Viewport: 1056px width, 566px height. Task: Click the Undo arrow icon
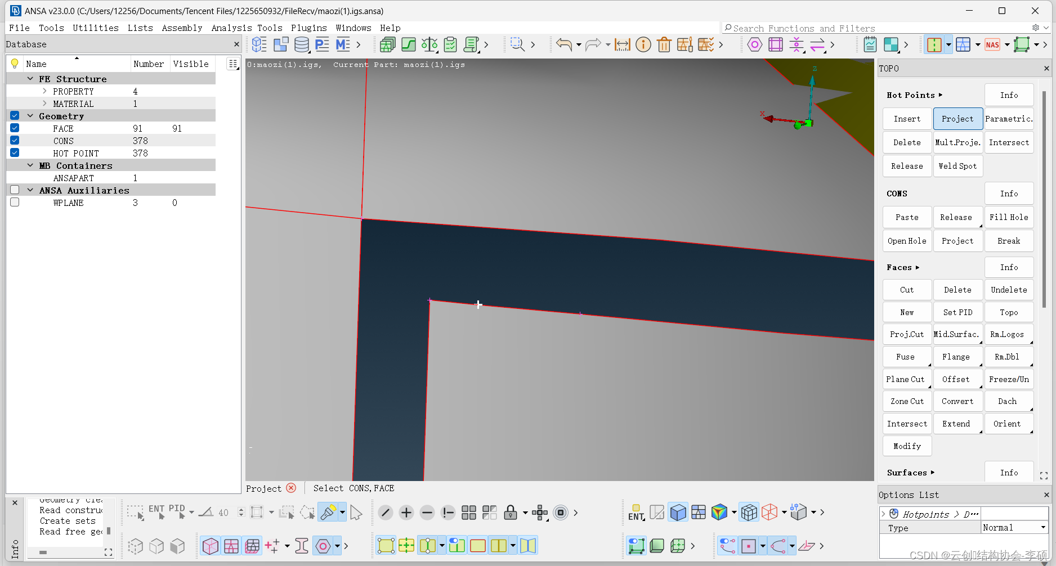click(x=564, y=44)
